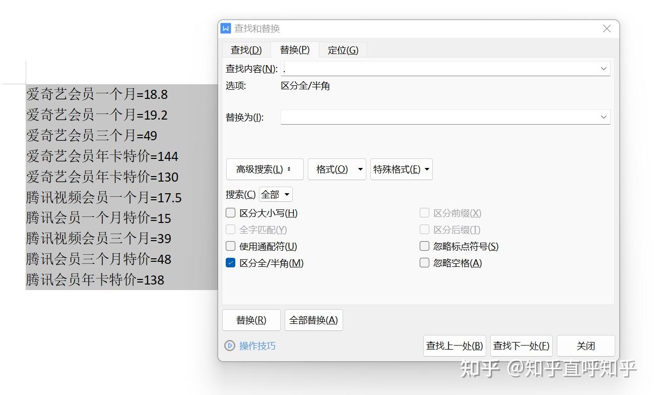Switch to the 查找(D) tab

246,50
